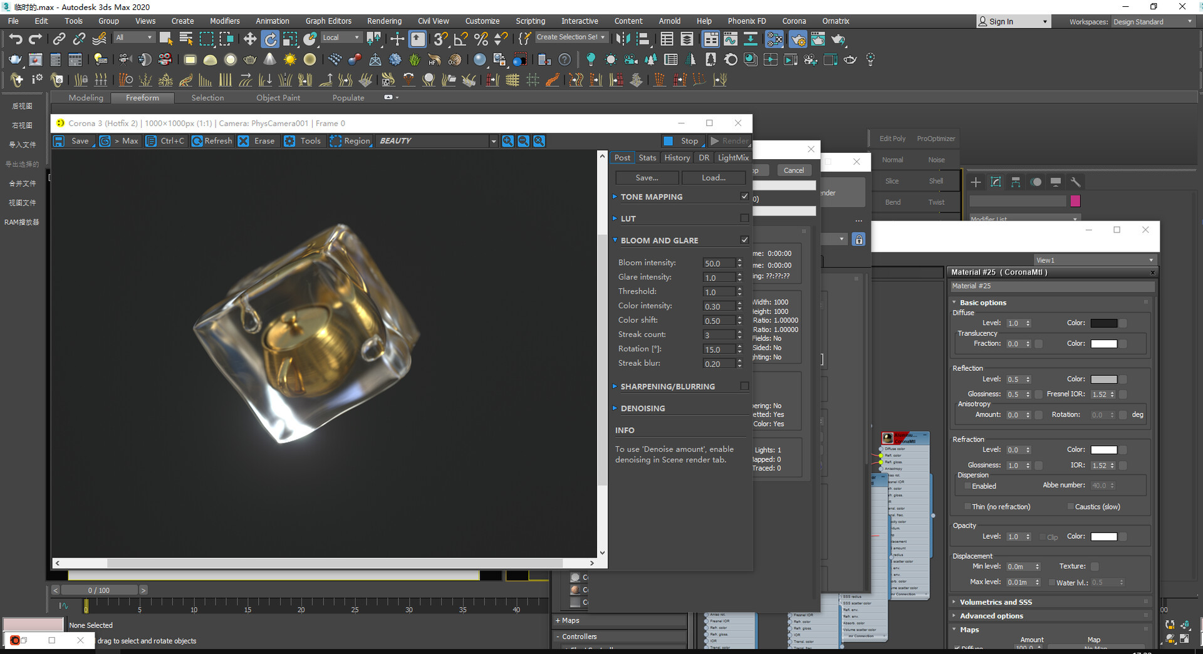Open the Rendering menu
Viewport: 1203px width, 654px height.
coord(384,21)
